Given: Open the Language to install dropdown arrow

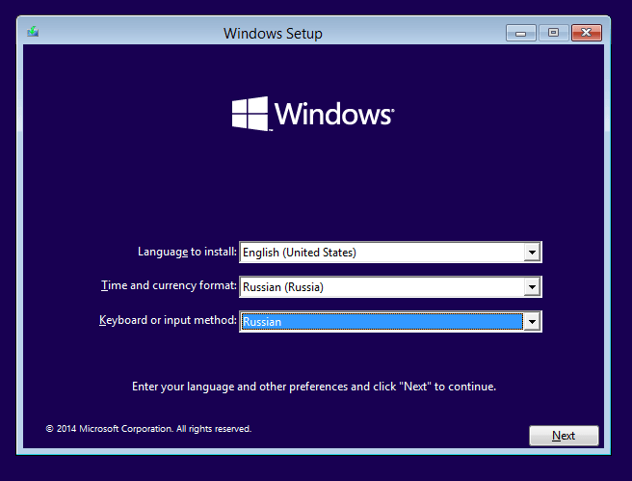Looking at the screenshot, I should point(532,253).
